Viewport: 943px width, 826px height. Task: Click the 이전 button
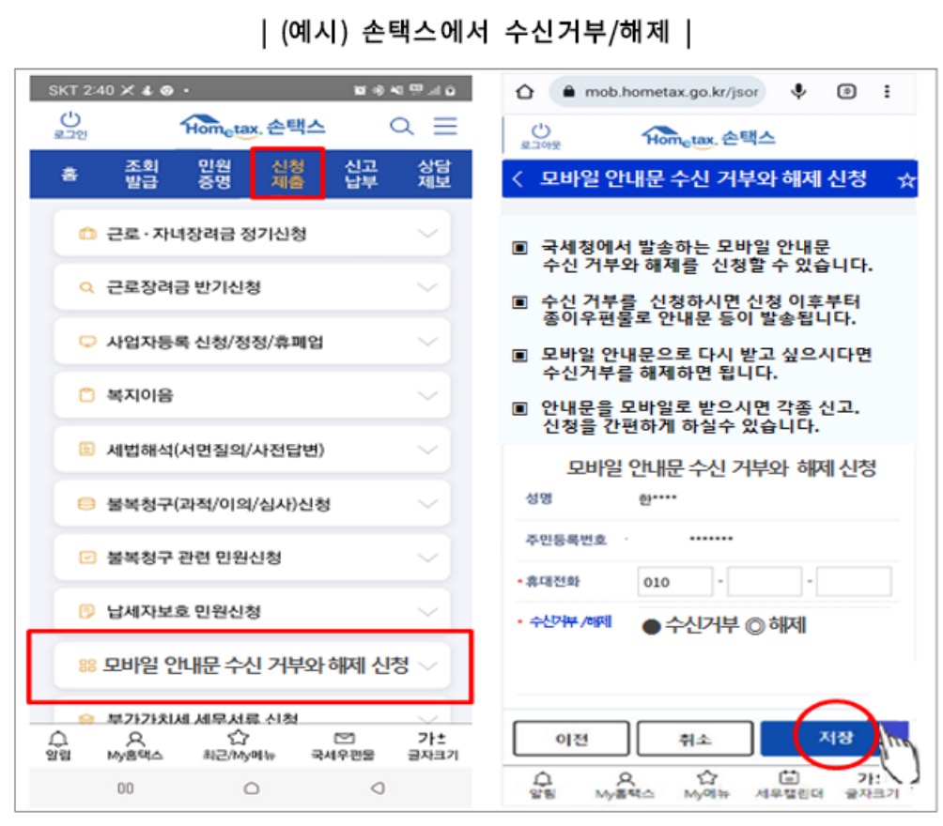tap(571, 738)
